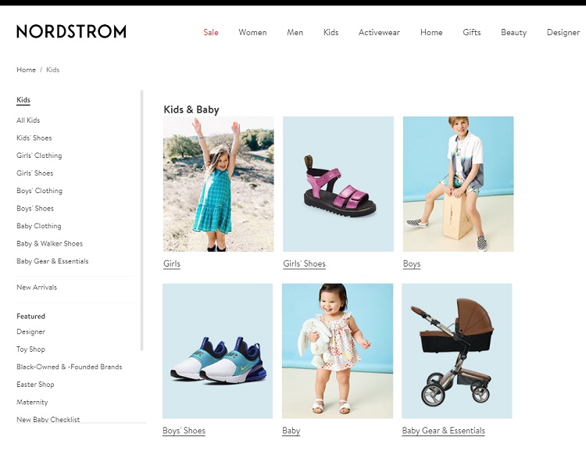Open Black-Owned & -Founded Brands link
The width and height of the screenshot is (586, 455).
[69, 367]
